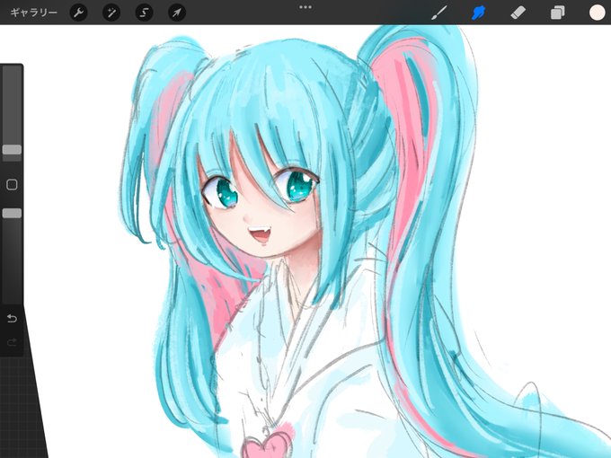Open the ギャラリー gallery

point(33,13)
